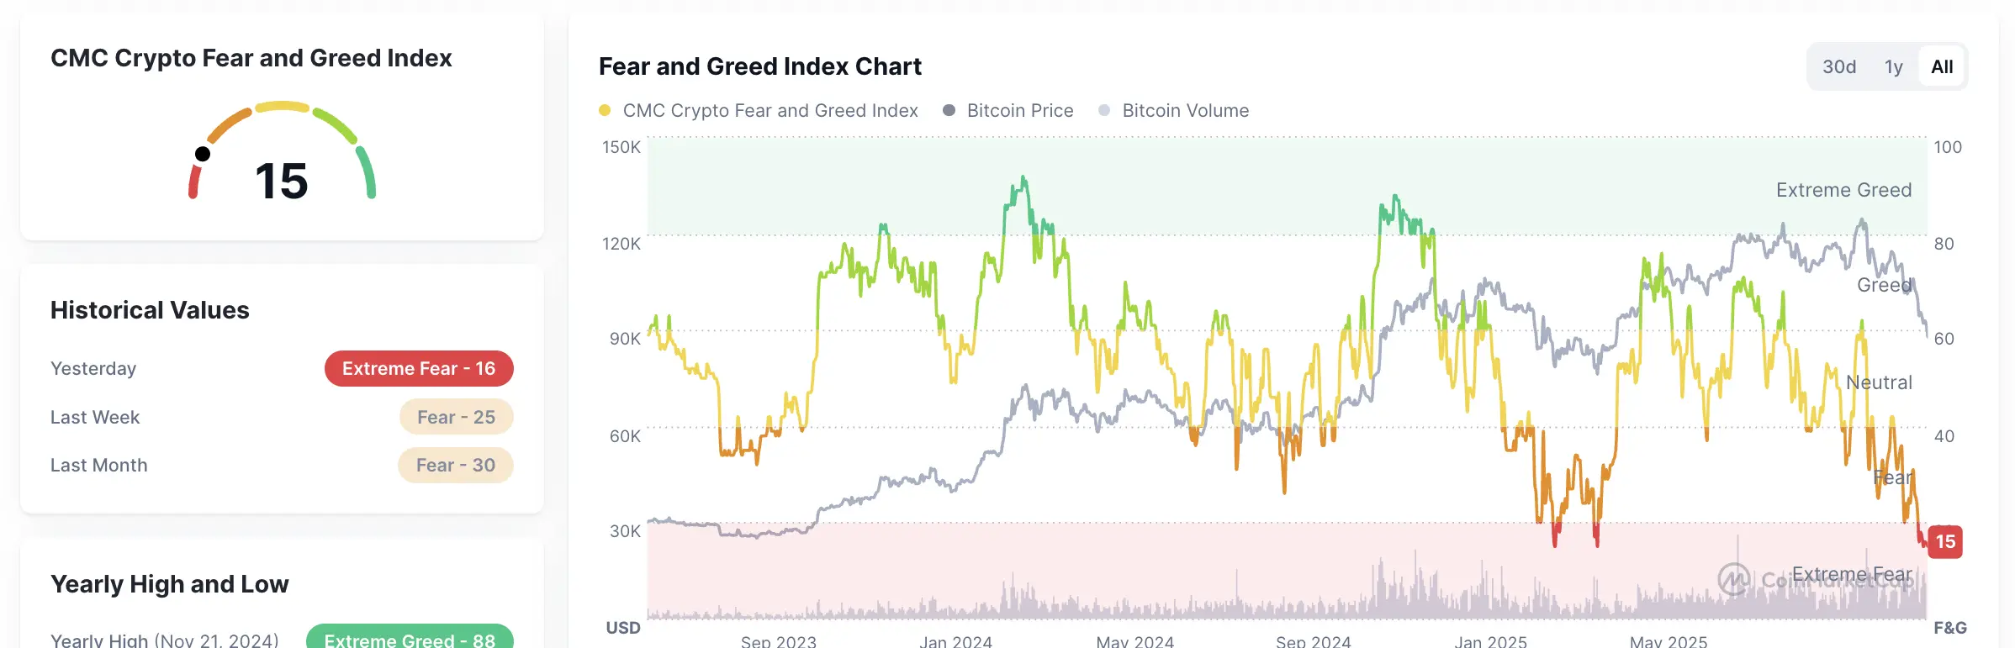Click the gauge needle indicator on the Fear meter
The width and height of the screenshot is (2015, 648).
coord(203,154)
